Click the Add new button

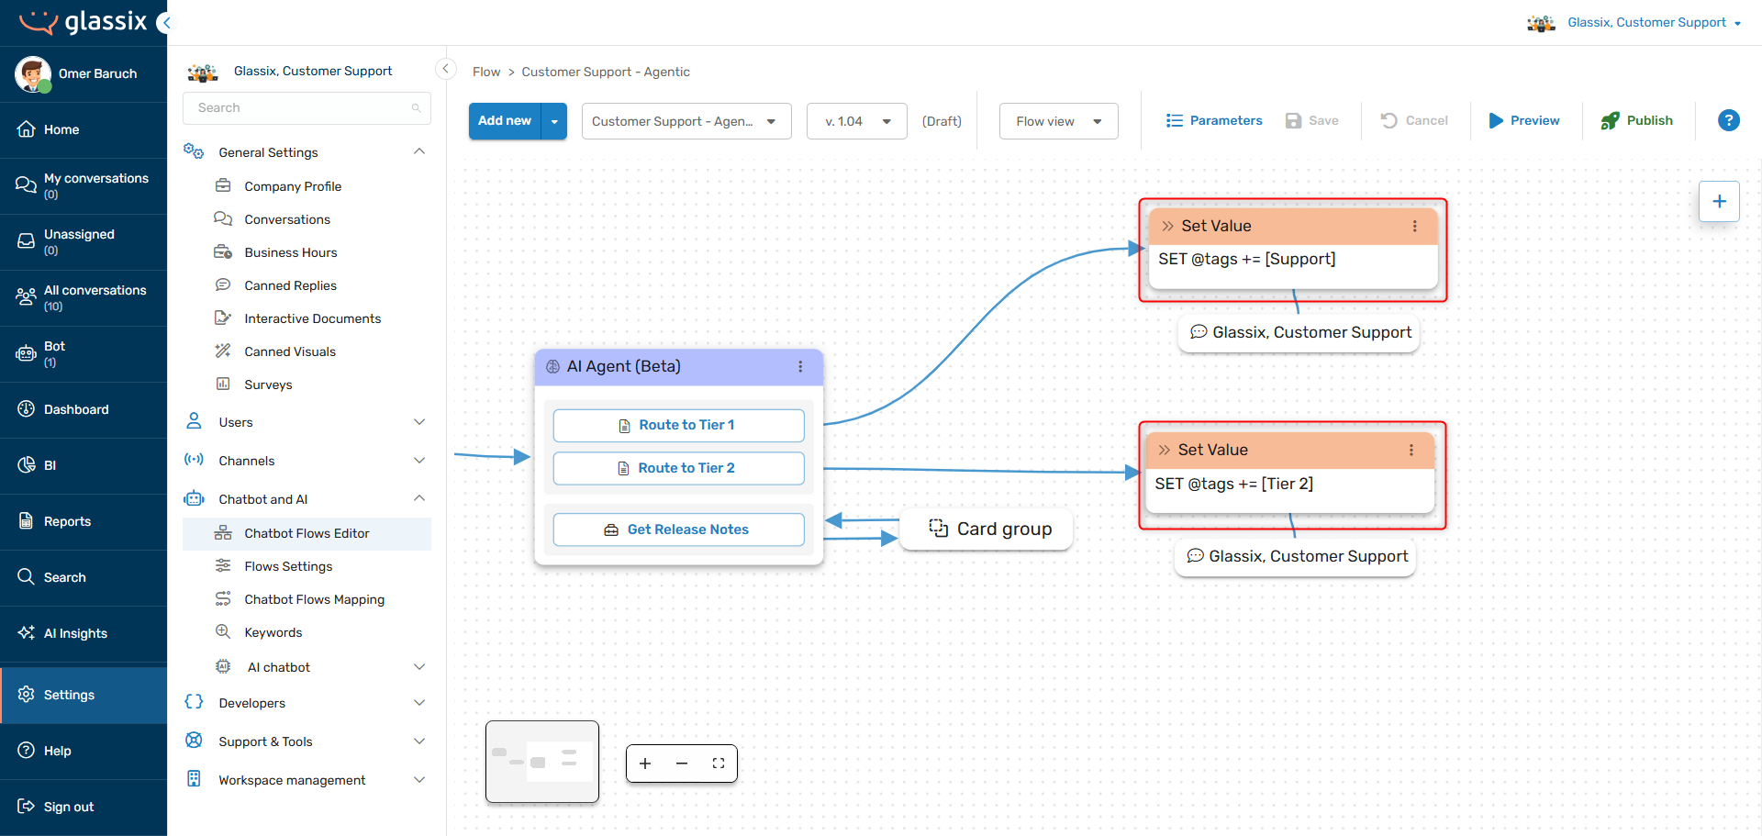505,121
